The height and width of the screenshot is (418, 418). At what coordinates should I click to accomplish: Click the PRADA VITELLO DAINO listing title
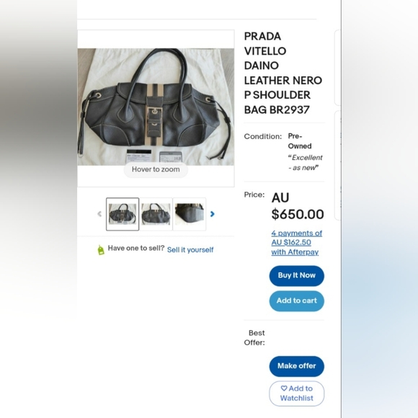coord(283,73)
